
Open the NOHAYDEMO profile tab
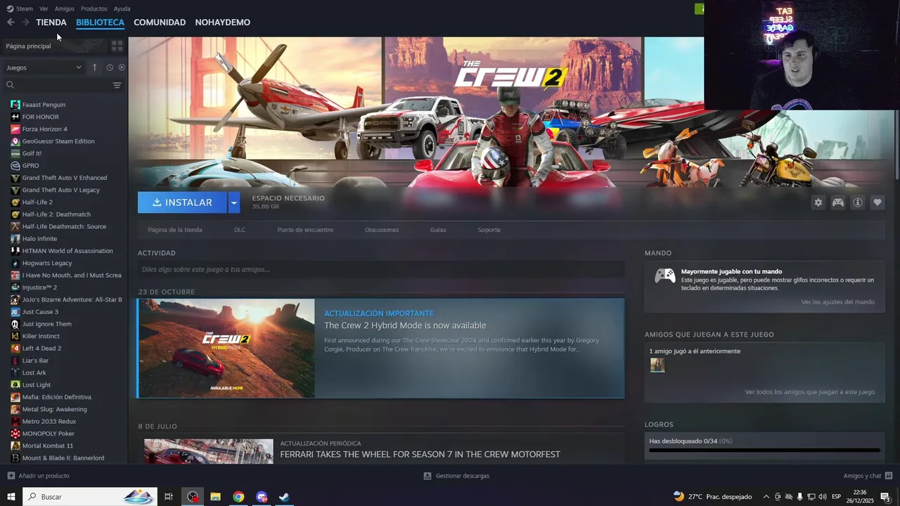222,22
